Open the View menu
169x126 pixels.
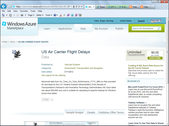[x=16, y=11]
